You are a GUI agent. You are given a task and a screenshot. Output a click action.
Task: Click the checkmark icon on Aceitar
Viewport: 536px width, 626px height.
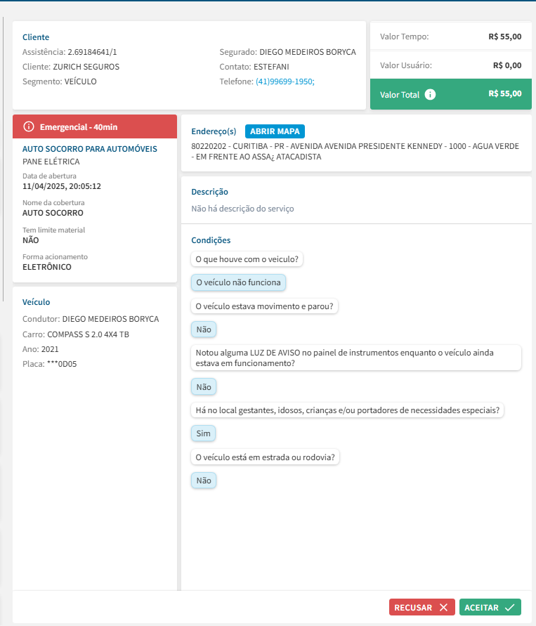click(510, 608)
